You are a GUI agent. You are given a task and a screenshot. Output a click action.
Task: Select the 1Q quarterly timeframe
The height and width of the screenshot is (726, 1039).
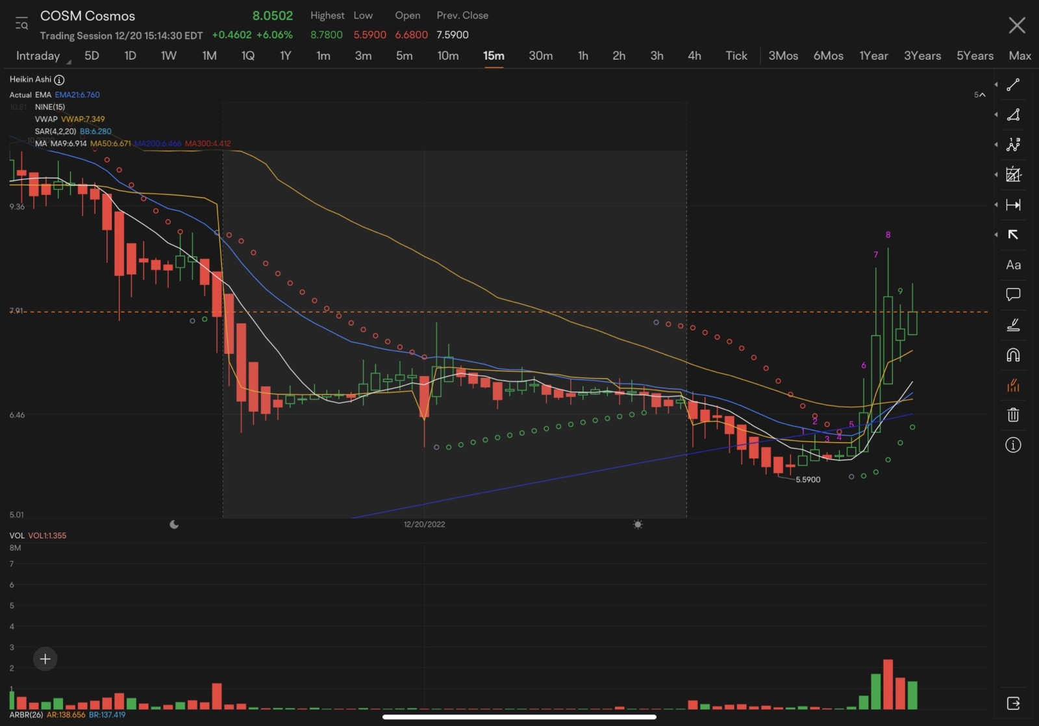[248, 56]
